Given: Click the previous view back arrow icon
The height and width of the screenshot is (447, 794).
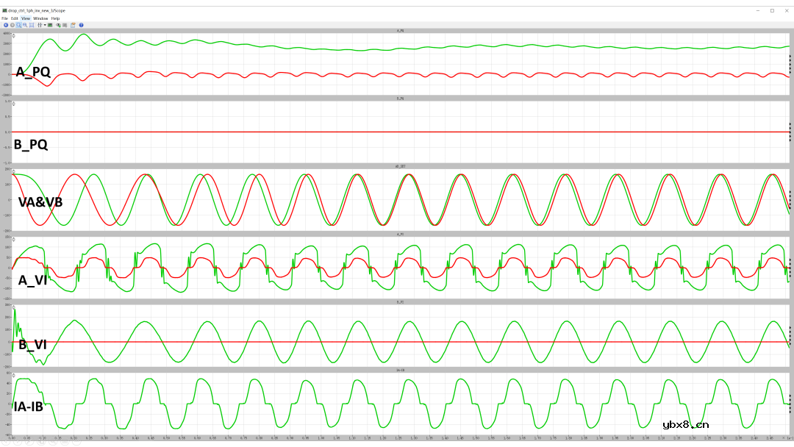Looking at the screenshot, I should click(x=6, y=25).
